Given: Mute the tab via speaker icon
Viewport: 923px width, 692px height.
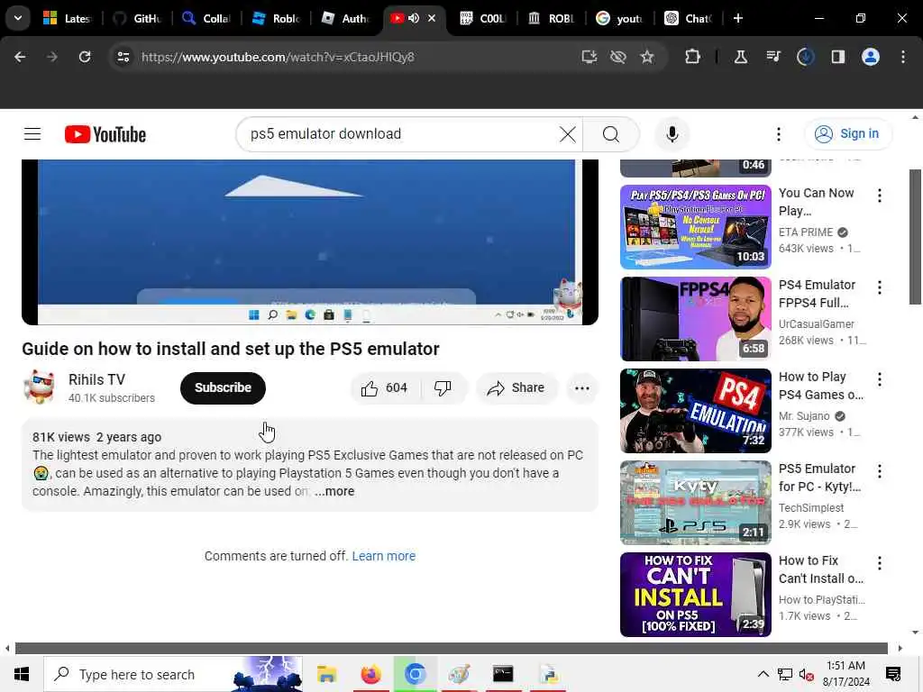Looking at the screenshot, I should 413,18.
